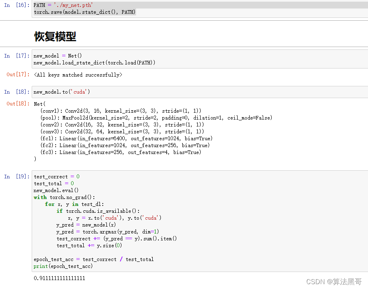
Task: Click the output value 0.9111111111111111
Action: [59, 278]
